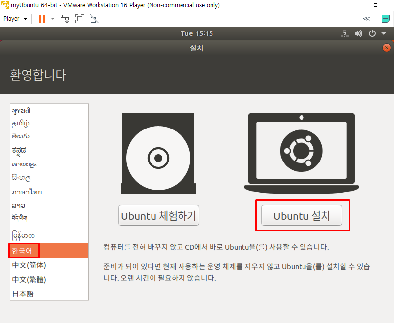The width and height of the screenshot is (394, 323).
Task: Minimize the VMware Player window
Action: 364,5
